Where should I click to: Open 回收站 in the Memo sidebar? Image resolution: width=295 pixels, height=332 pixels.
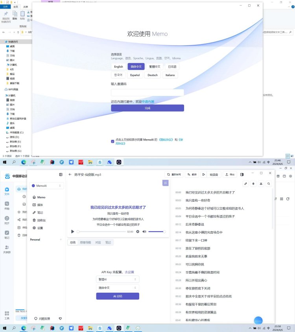(39, 220)
